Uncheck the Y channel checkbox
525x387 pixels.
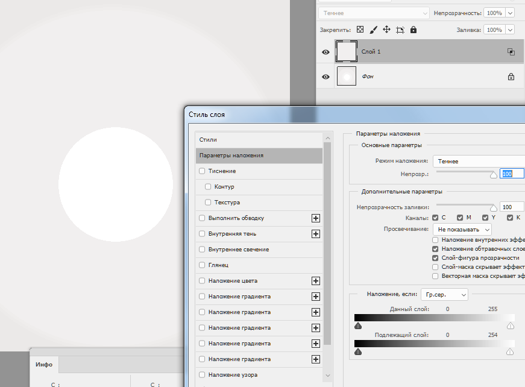[x=485, y=218]
